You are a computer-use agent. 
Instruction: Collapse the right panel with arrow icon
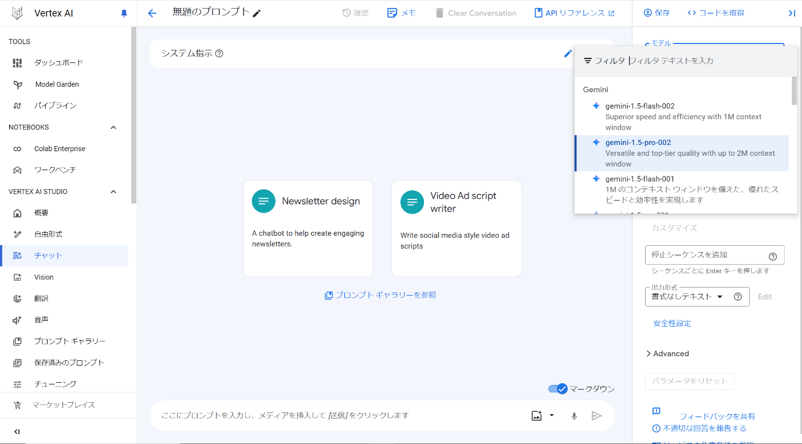click(792, 13)
